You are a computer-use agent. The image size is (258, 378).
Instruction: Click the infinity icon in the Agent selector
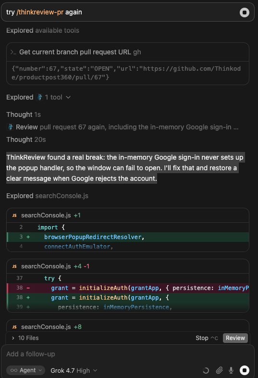(14, 370)
